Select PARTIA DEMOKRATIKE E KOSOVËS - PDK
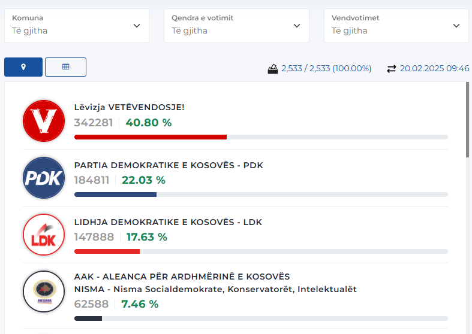Viewport: 472px width, 334px height. 169,165
